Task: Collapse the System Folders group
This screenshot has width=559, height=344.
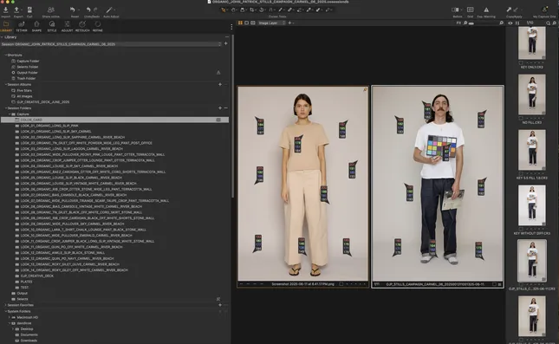Action: (x=6, y=311)
